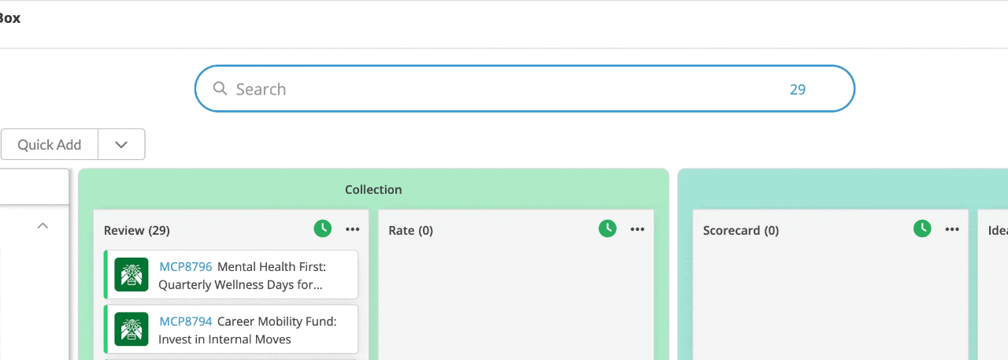Open the MCP8794 idea link
This screenshot has height=360, width=1008.
[x=186, y=321]
